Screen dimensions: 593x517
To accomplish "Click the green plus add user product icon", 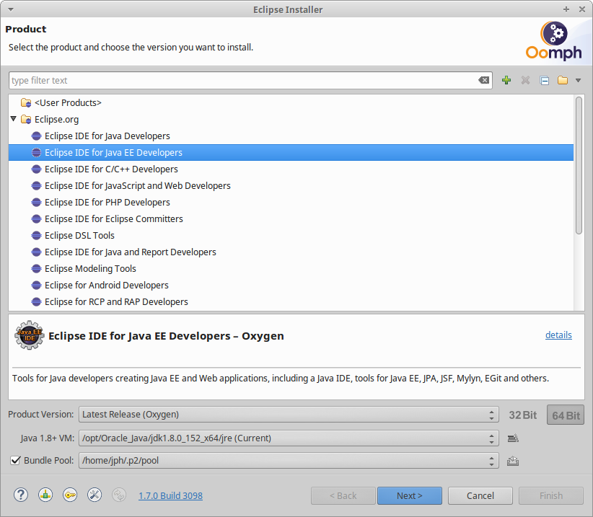I will pos(506,80).
